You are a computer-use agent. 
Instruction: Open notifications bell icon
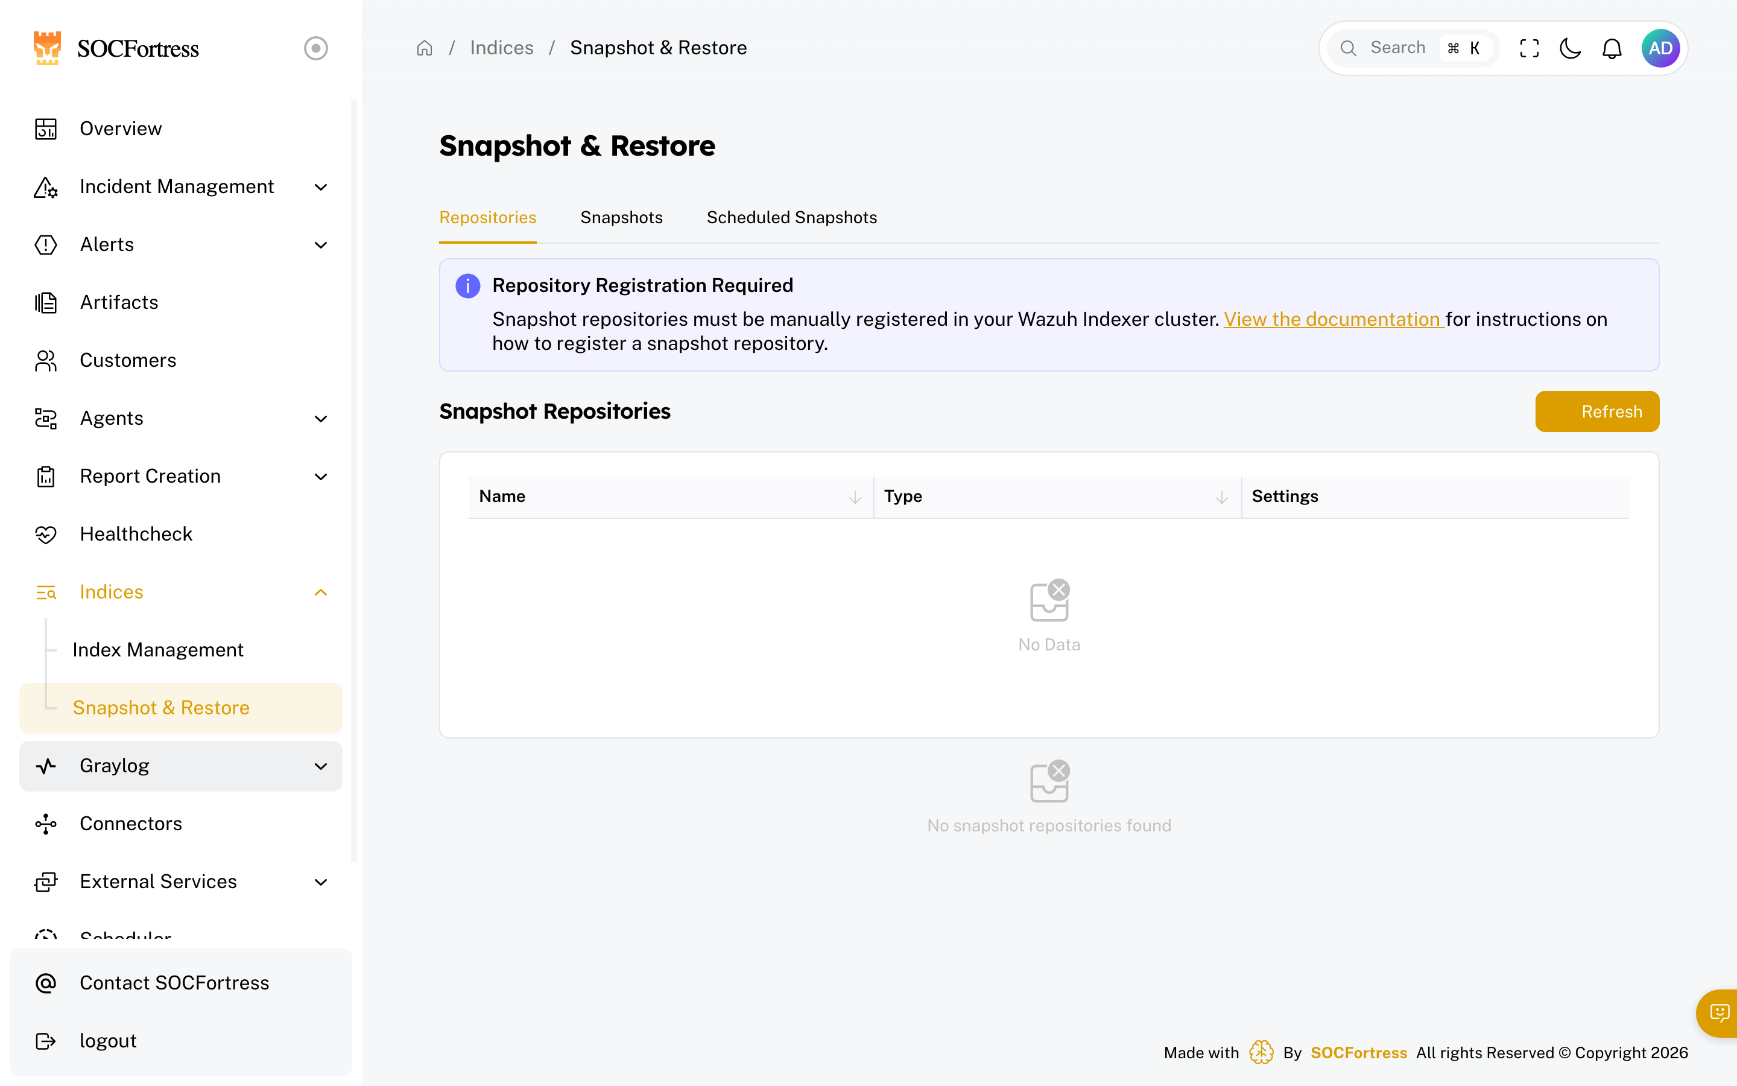(x=1612, y=48)
